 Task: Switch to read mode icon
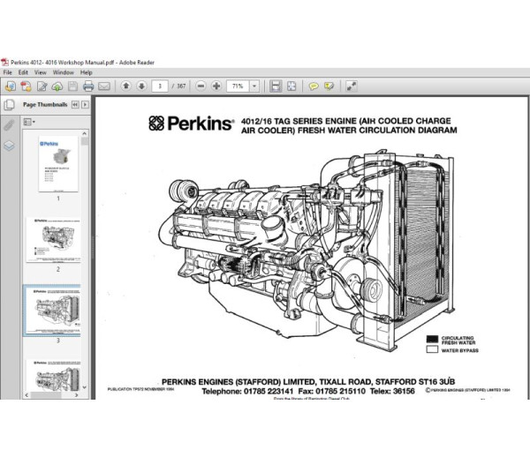coord(351,86)
